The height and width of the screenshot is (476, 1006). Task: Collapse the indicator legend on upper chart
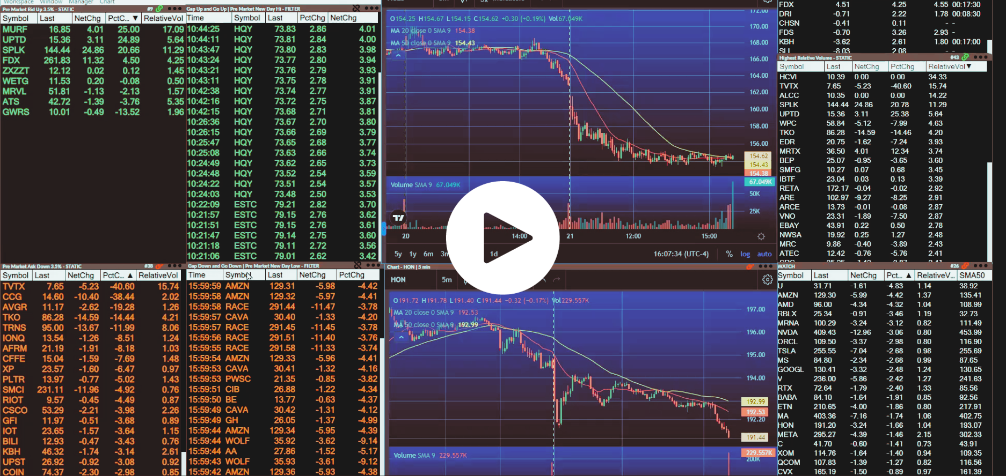coord(398,55)
